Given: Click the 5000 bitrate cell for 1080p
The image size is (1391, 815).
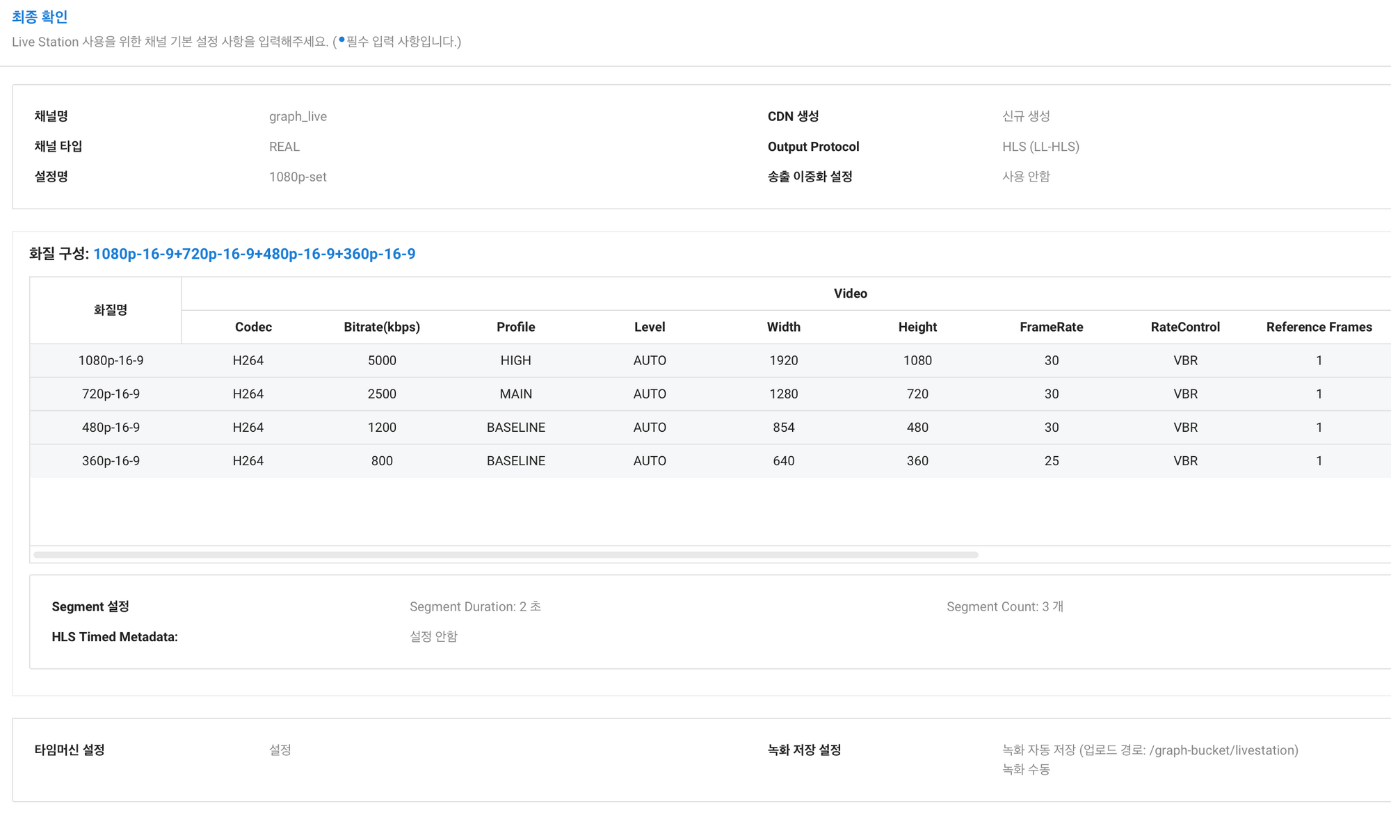Looking at the screenshot, I should pyautogui.click(x=382, y=360).
